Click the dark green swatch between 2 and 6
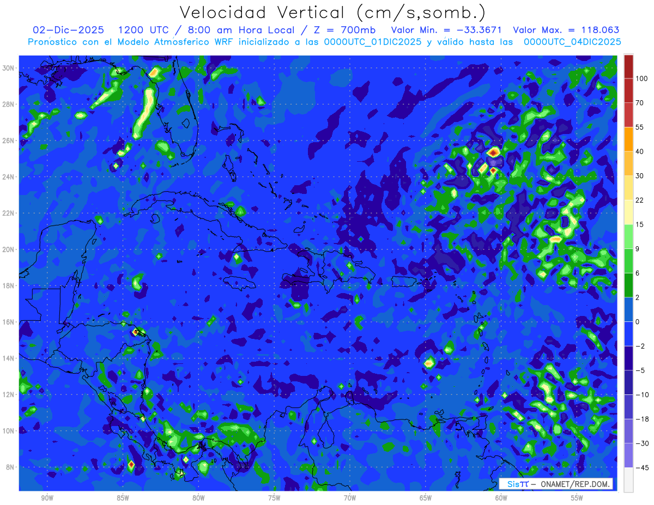This screenshot has height=505, width=654. pos(628,285)
